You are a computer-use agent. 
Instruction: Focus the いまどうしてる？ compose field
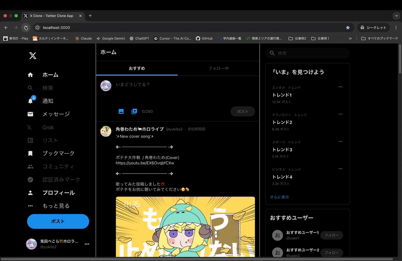pyautogui.click(x=184, y=84)
